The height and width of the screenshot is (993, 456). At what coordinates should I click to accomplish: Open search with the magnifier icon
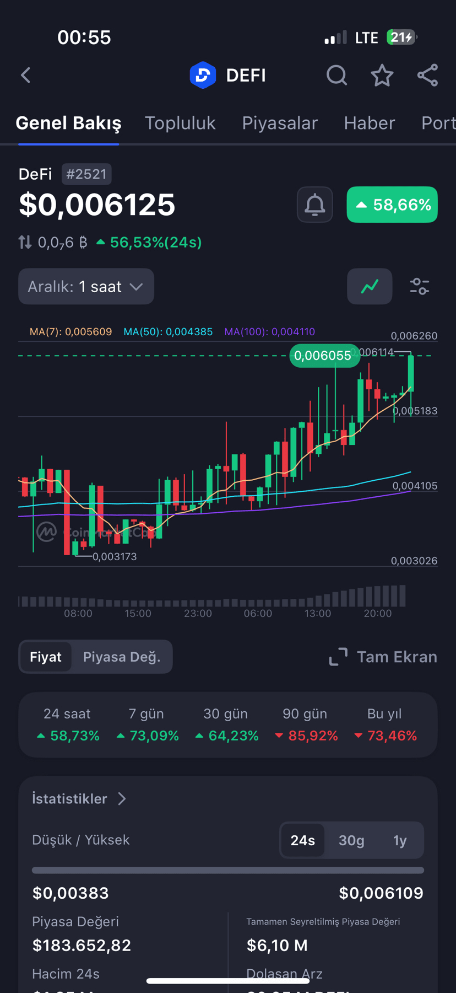click(336, 76)
